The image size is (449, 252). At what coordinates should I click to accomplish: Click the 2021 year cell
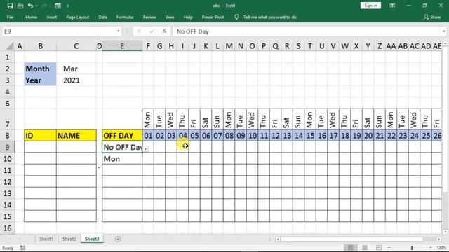coord(76,80)
